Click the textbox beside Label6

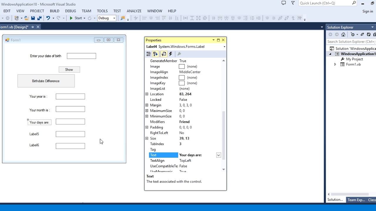point(70,146)
